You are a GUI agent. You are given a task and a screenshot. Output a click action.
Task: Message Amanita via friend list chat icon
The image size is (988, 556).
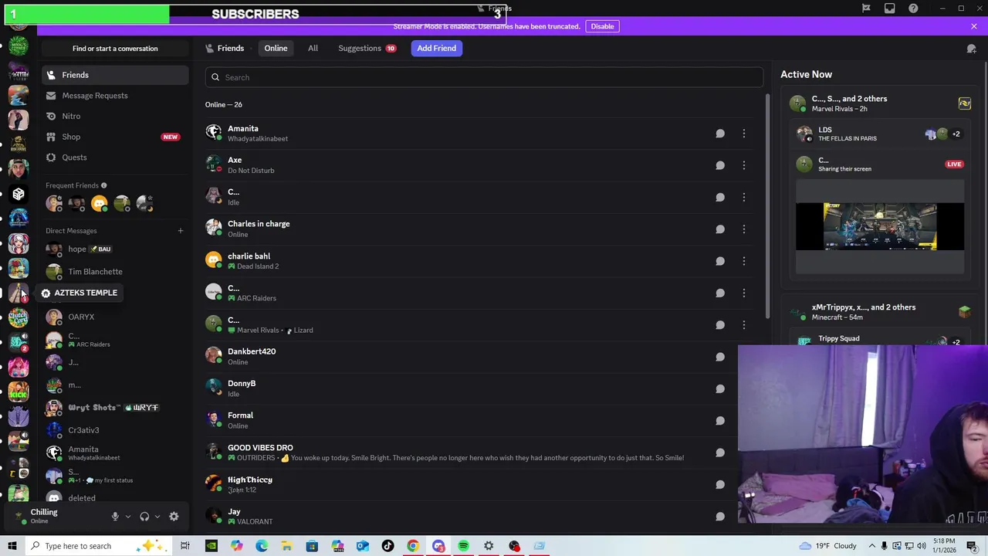click(x=720, y=134)
